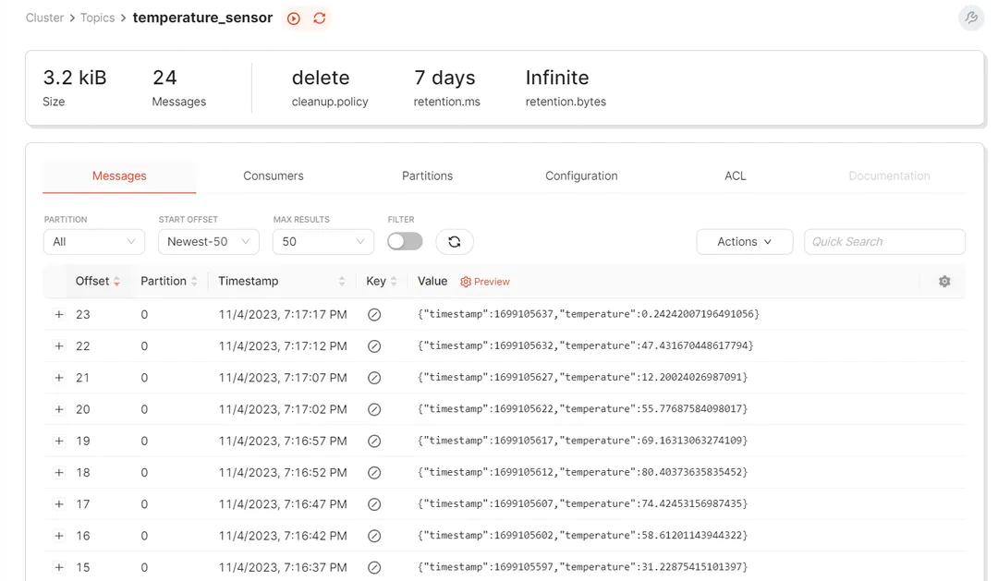Click the refresh messages icon beside the filter toggle
This screenshot has width=998, height=581.
[x=454, y=241]
